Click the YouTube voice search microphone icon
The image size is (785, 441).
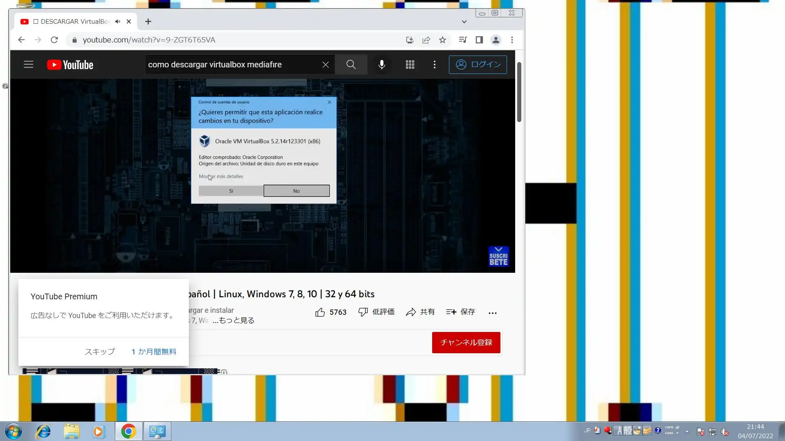coord(381,65)
